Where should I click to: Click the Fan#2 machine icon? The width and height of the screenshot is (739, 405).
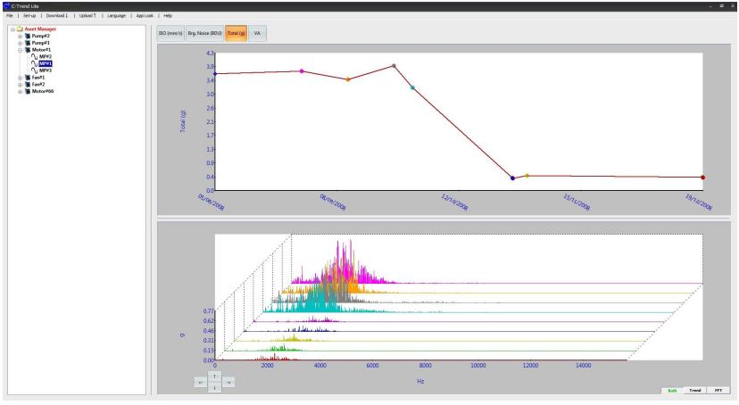[26, 84]
